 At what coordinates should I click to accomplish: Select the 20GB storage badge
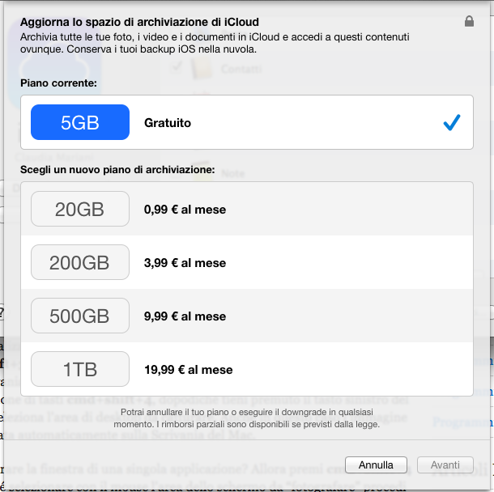80,209
